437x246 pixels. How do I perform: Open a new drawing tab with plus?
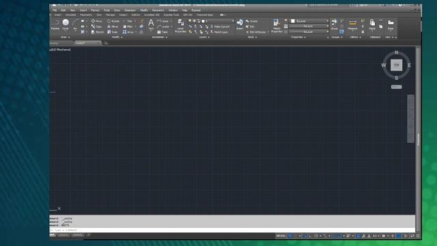coord(106,43)
